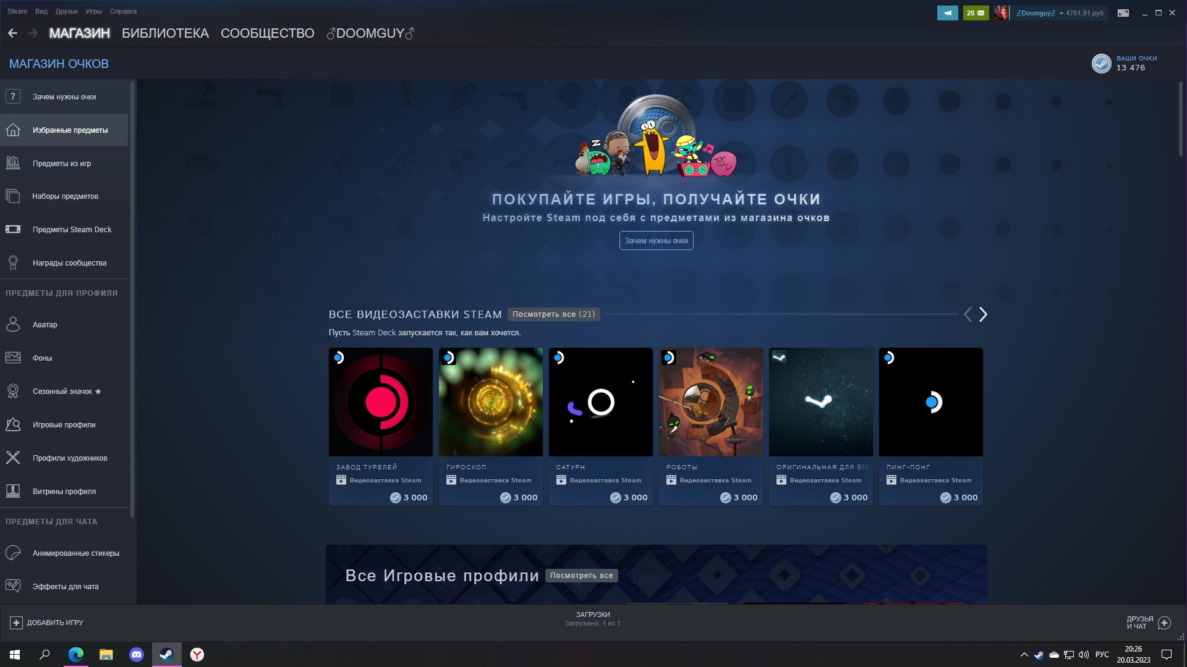Click the Steam Deck items icon
The height and width of the screenshot is (667, 1187).
coord(13,229)
